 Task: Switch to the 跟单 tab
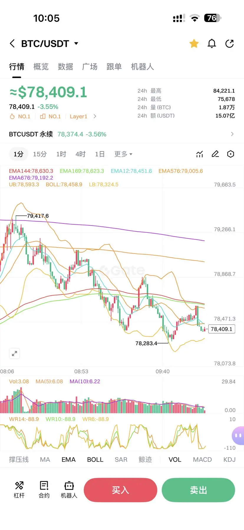pos(114,67)
